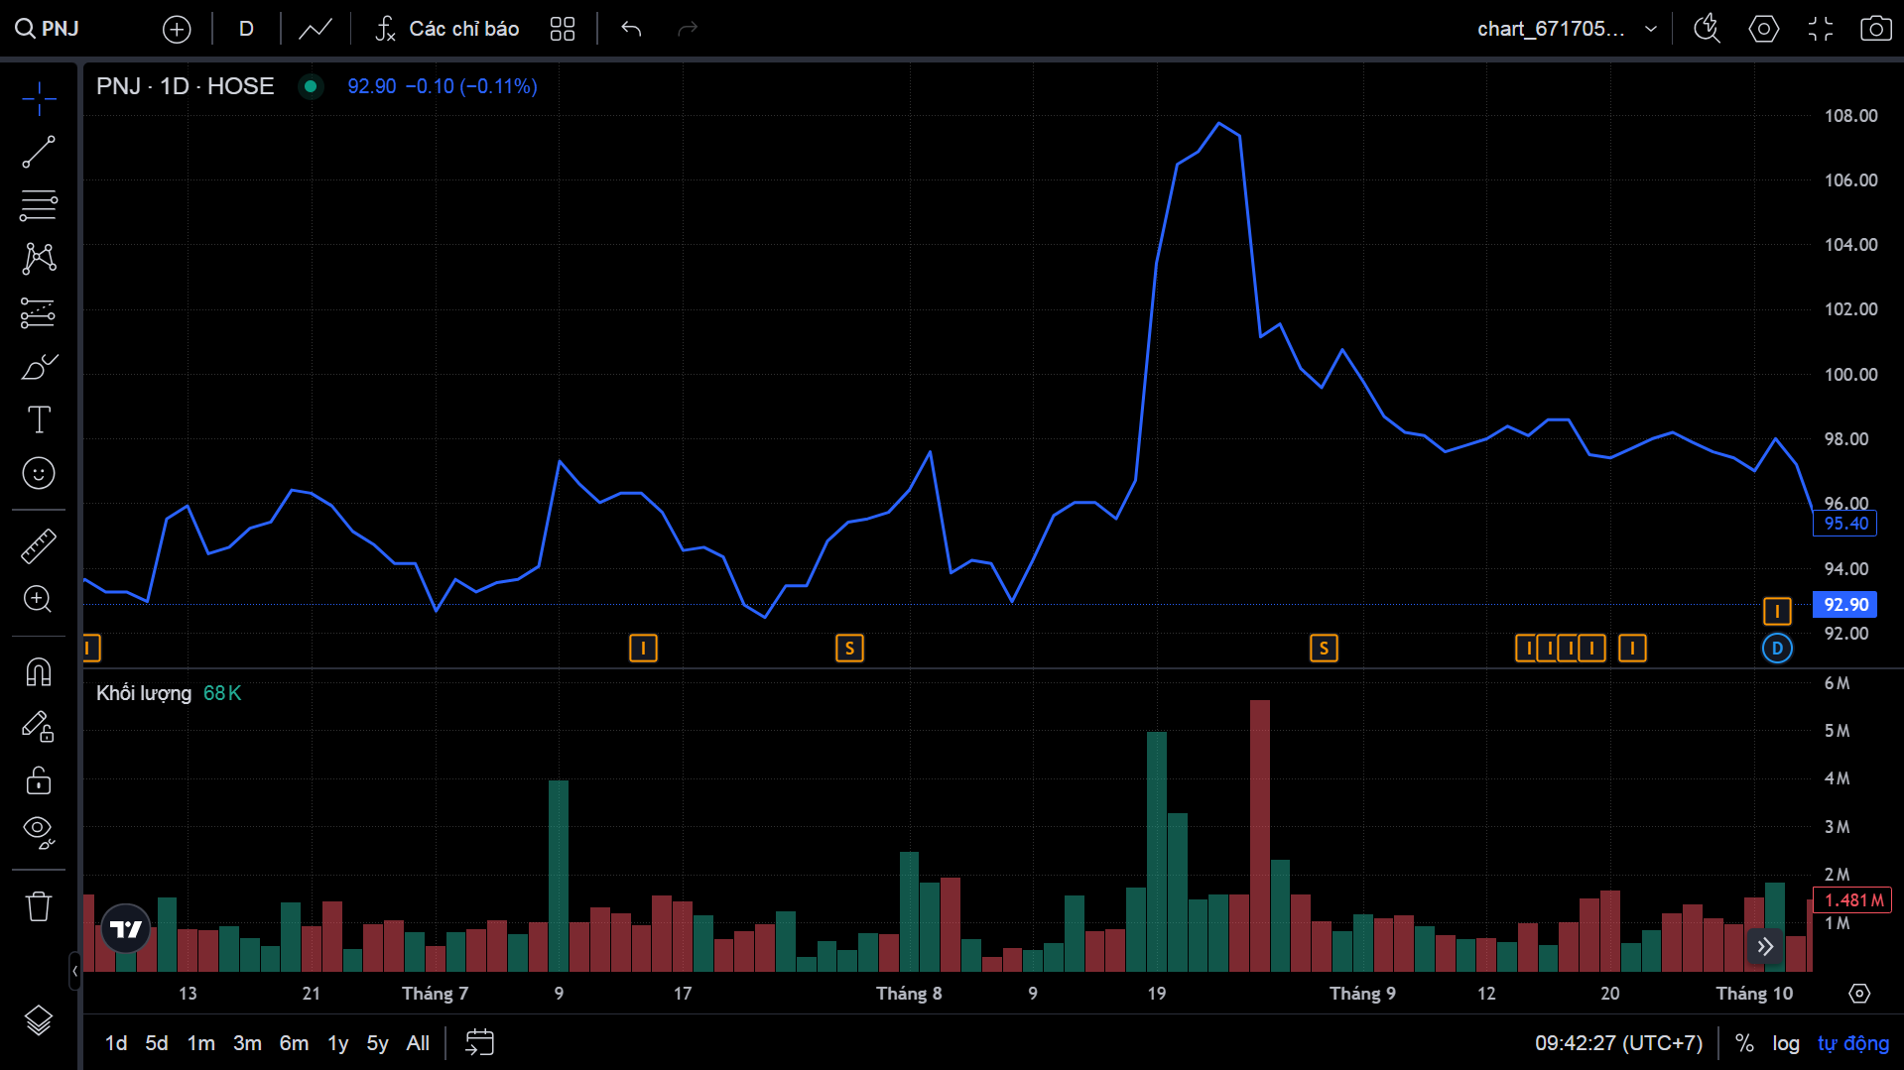Take a chart snapshot with the camera icon
Image resolution: width=1904 pixels, height=1070 pixels.
coord(1875,29)
